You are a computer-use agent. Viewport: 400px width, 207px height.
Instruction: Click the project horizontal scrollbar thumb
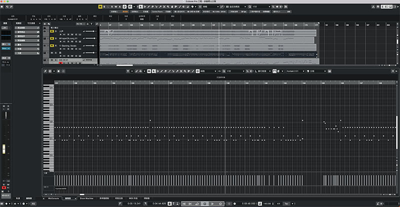tap(124, 65)
